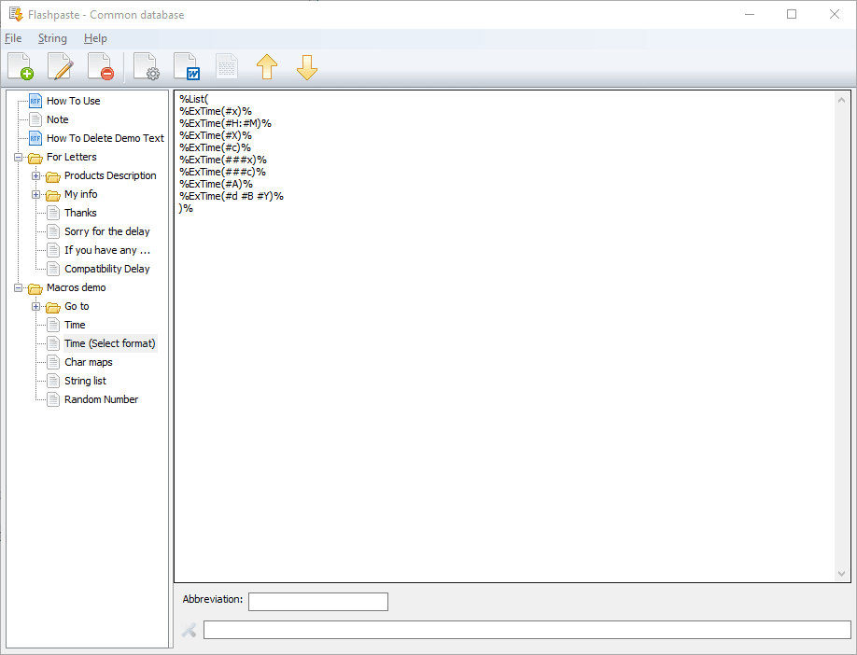Click the plain text preview icon
This screenshot has height=655, width=857.
[225, 66]
